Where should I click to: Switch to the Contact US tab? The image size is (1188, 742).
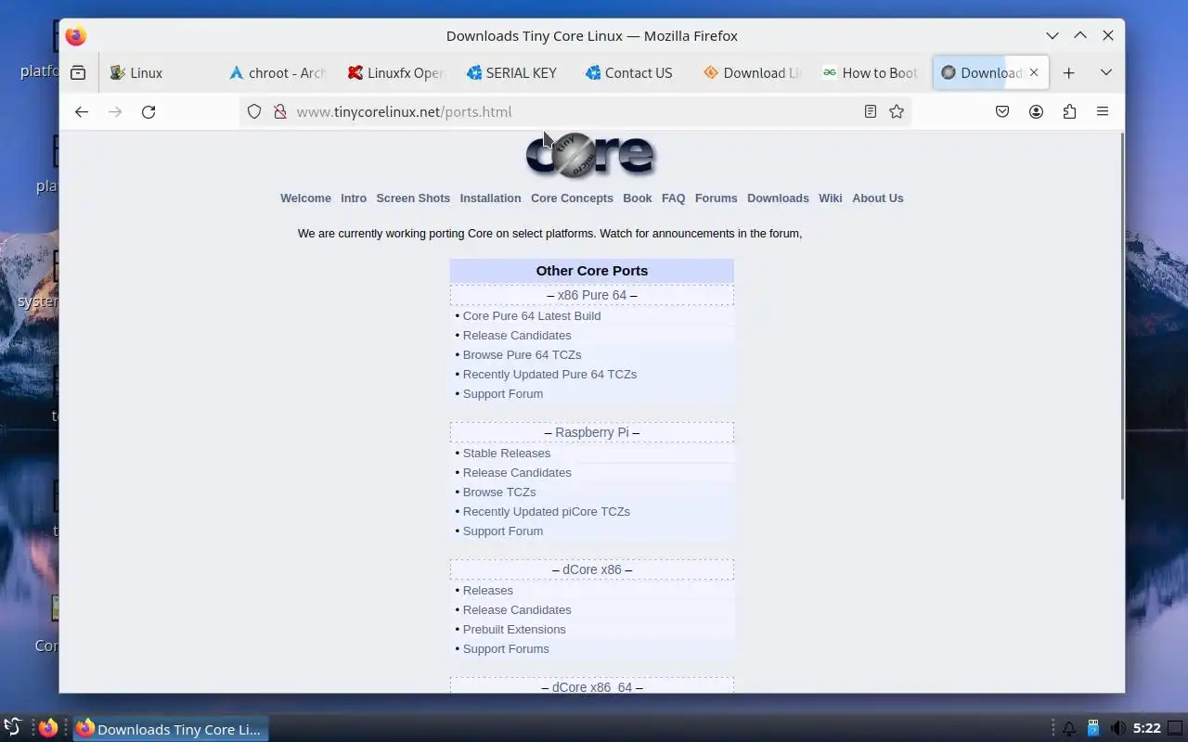click(635, 72)
